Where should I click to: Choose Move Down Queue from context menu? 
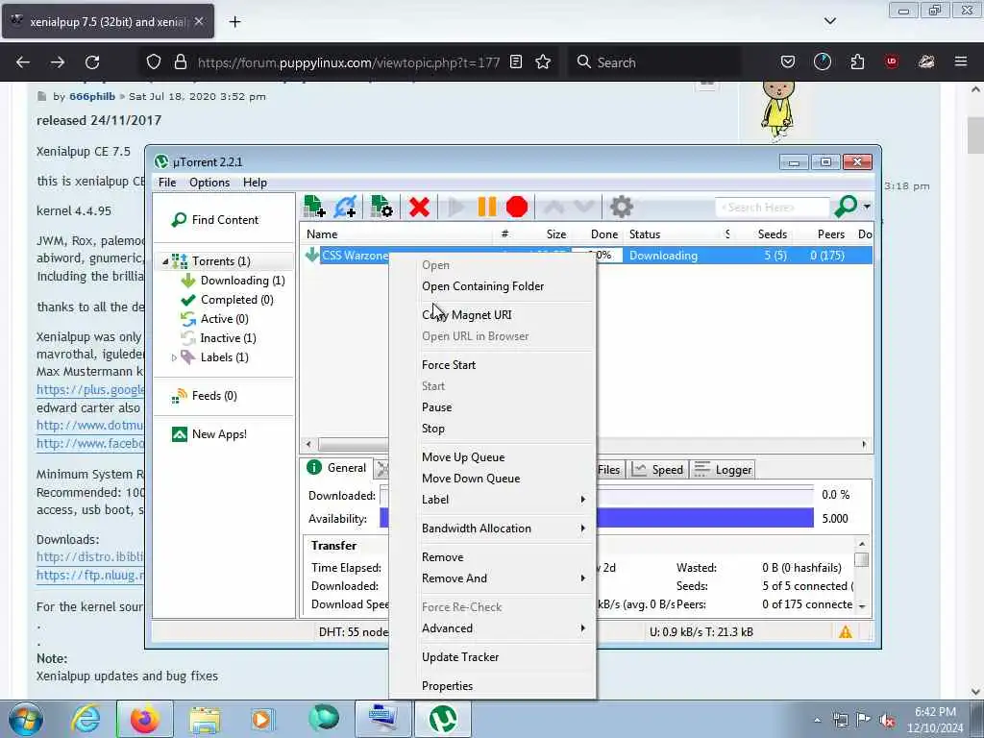492,479
